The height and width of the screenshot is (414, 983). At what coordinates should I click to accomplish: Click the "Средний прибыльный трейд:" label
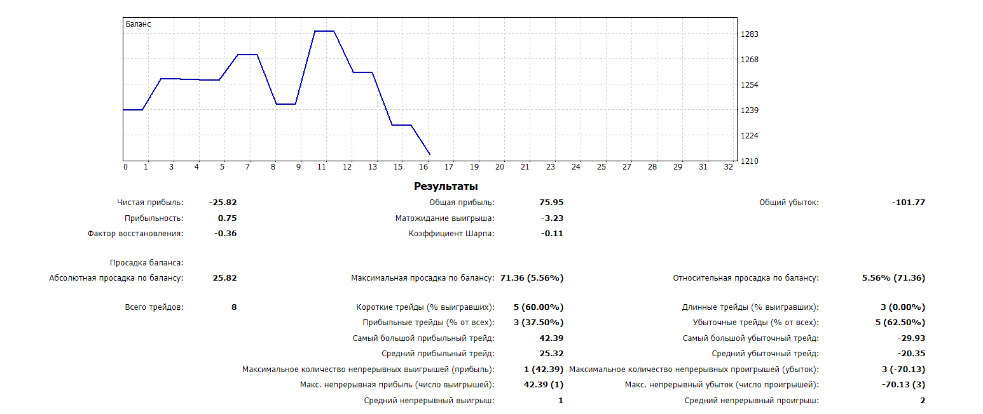pos(439,353)
